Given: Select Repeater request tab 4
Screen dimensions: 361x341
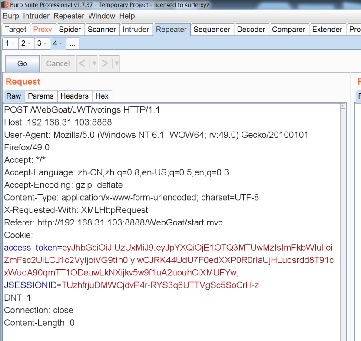Looking at the screenshot, I should pos(55,43).
